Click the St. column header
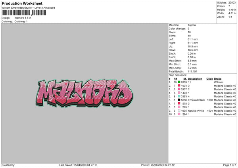Image resolution: width=238 pixels, height=168 pixels. coord(185,79)
